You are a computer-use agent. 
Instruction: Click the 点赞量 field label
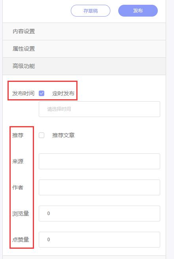[x=21, y=240]
